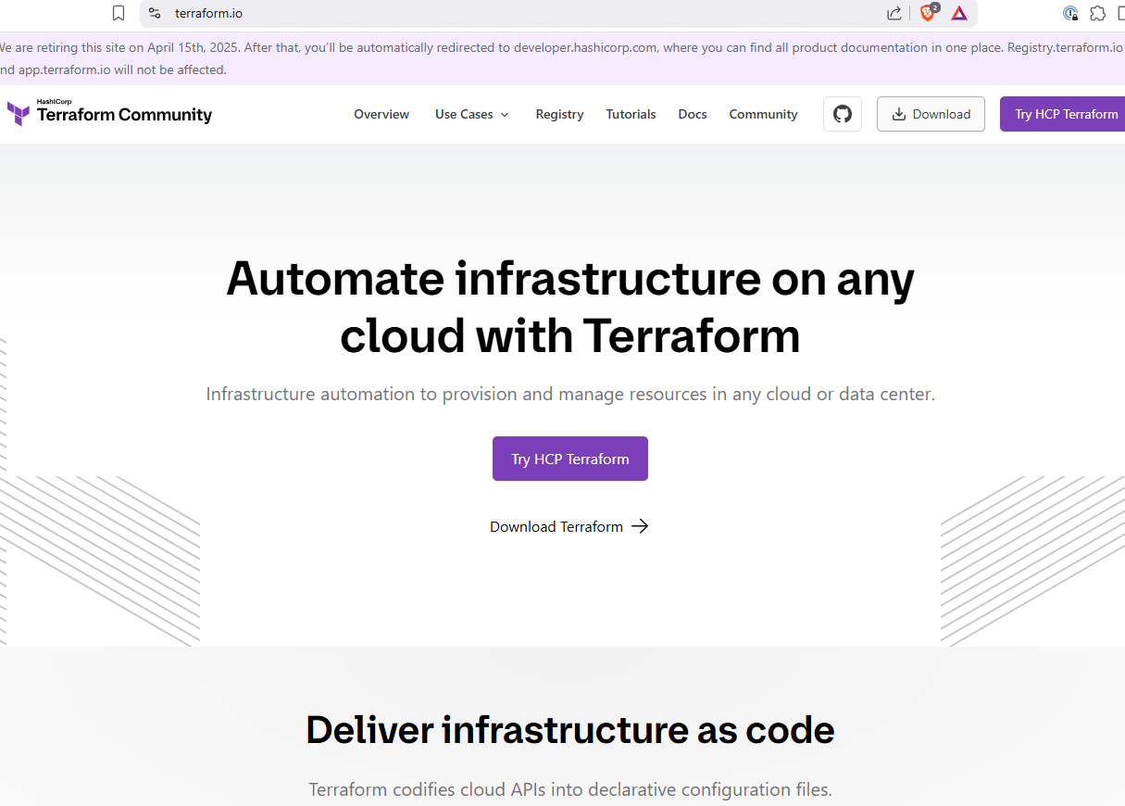Click Try HCP Terraform in the header
The height and width of the screenshot is (806, 1125).
pos(1063,114)
